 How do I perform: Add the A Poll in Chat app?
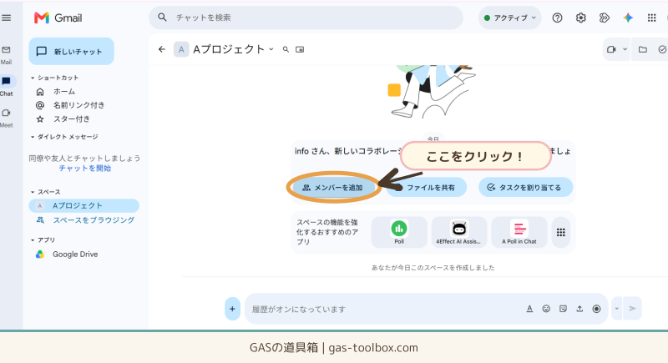519,232
